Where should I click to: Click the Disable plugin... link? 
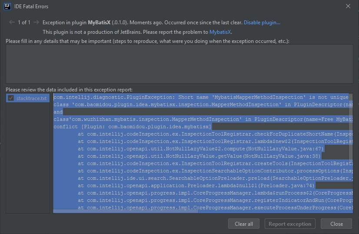262,23
